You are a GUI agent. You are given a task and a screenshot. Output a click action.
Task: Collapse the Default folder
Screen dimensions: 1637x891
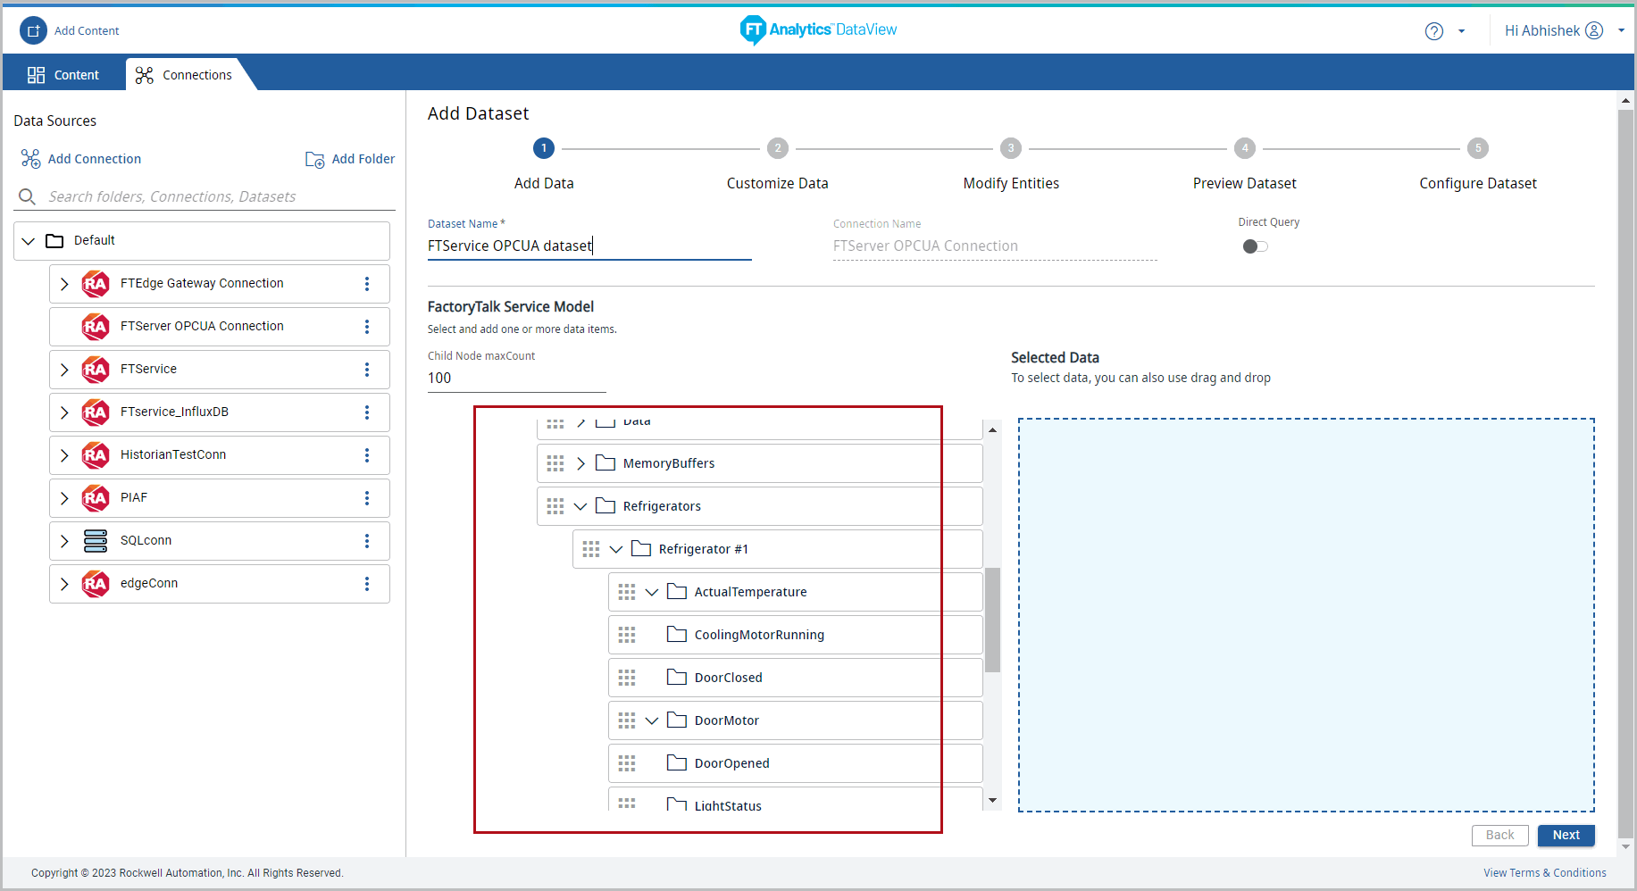pyautogui.click(x=29, y=241)
